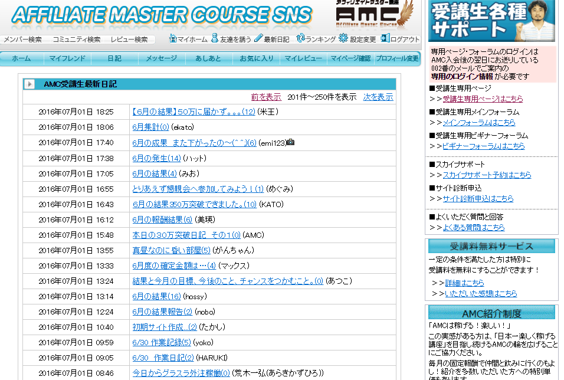Open the メンバー検索 menu item

(22, 40)
